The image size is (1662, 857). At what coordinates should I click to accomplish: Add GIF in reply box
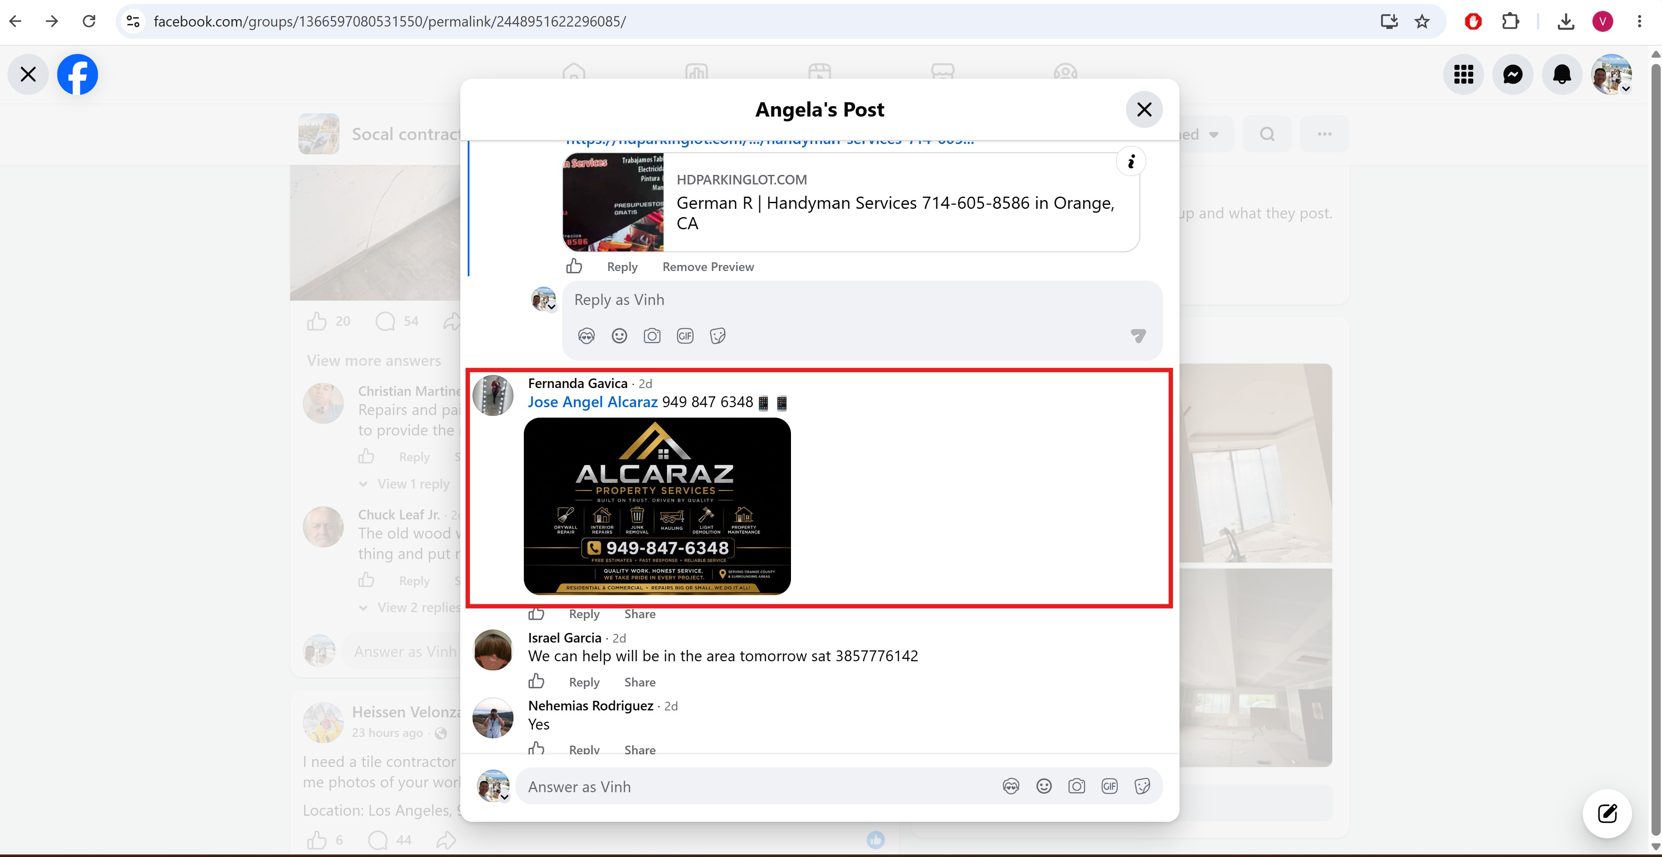tap(684, 335)
